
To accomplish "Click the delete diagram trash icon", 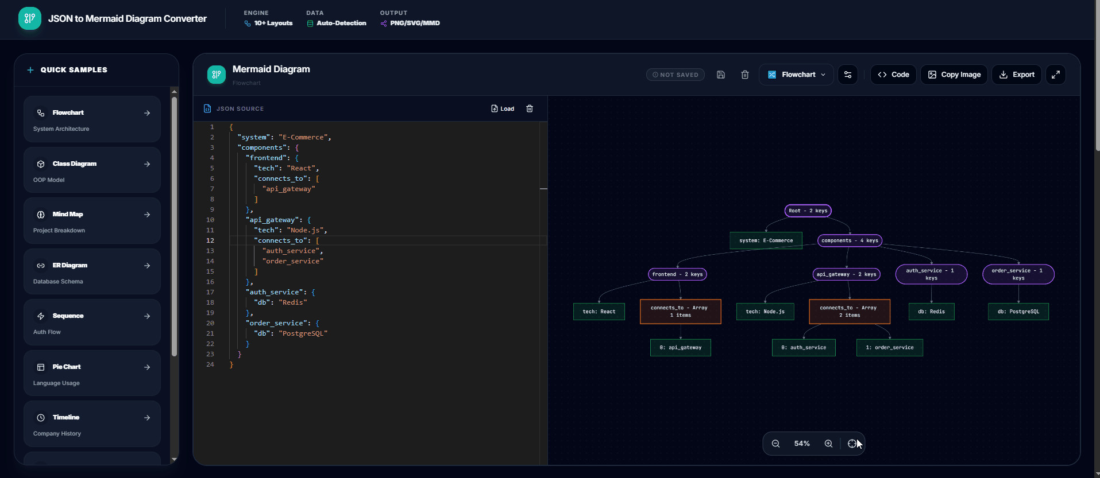I will click(x=745, y=75).
